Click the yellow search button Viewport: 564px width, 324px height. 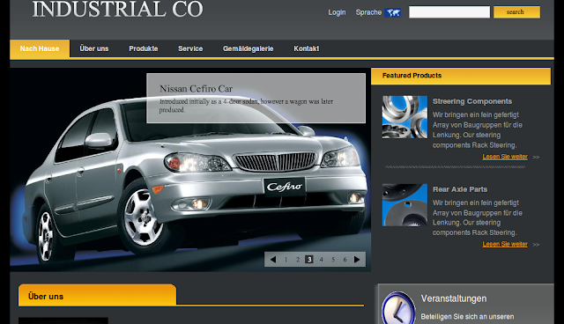pos(516,11)
